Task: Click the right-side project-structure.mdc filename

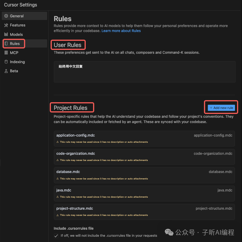Action: click(214, 209)
